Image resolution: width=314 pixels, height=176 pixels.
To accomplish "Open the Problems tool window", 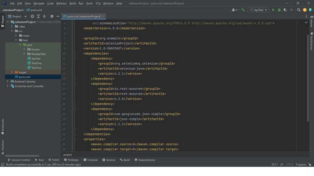I will pos(71,160).
